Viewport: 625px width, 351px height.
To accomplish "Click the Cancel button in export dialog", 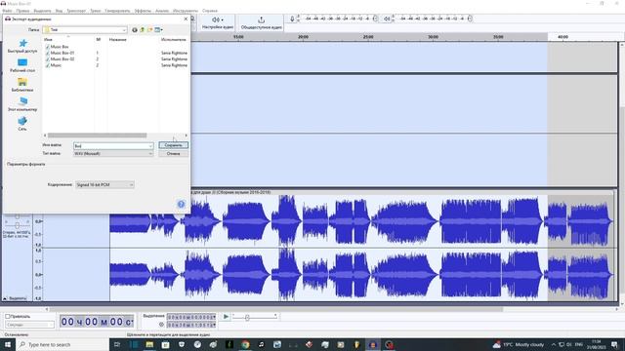I will [174, 154].
